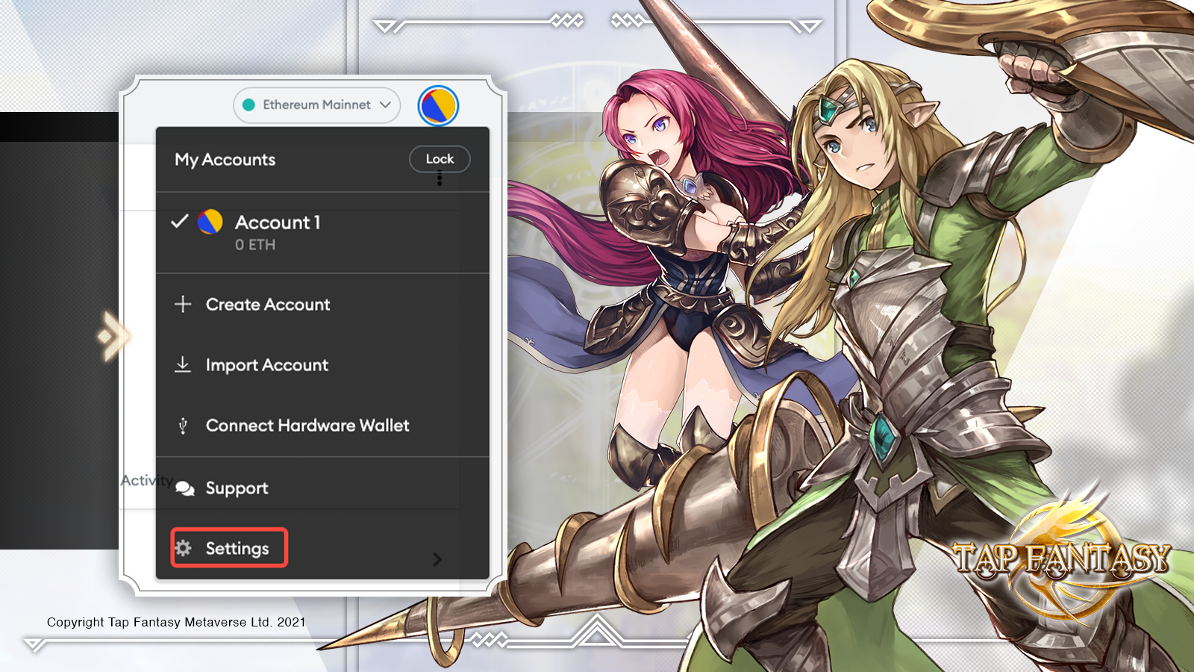Click the USB icon for hardware wallet
1194x672 pixels.
183,426
